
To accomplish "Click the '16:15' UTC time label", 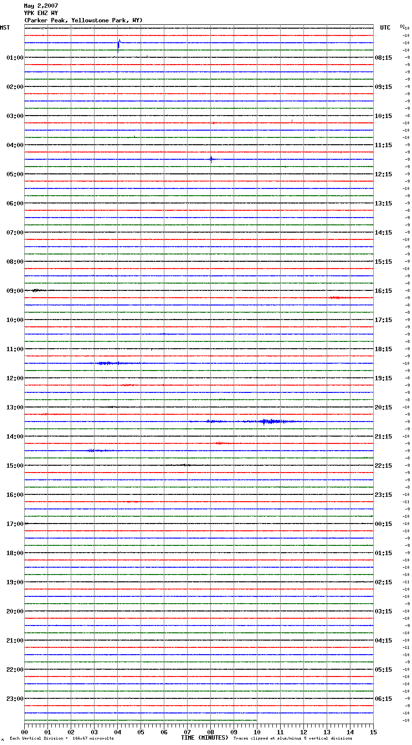I will tap(383, 291).
